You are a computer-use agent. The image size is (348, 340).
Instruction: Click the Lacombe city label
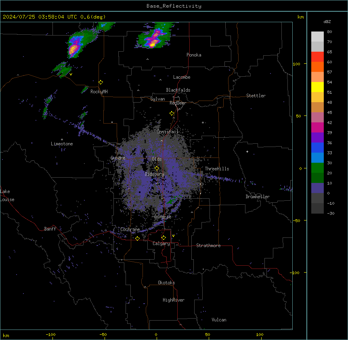pyautogui.click(x=182, y=77)
